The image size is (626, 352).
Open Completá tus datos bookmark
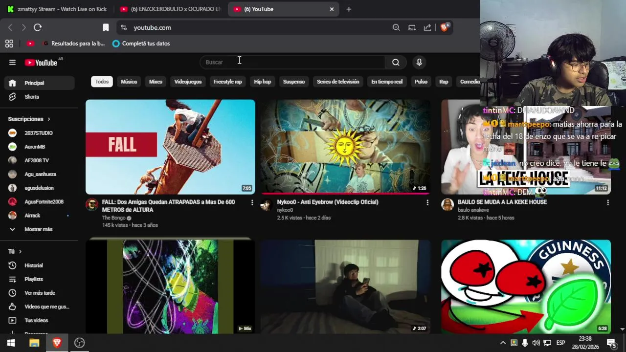pos(141,44)
